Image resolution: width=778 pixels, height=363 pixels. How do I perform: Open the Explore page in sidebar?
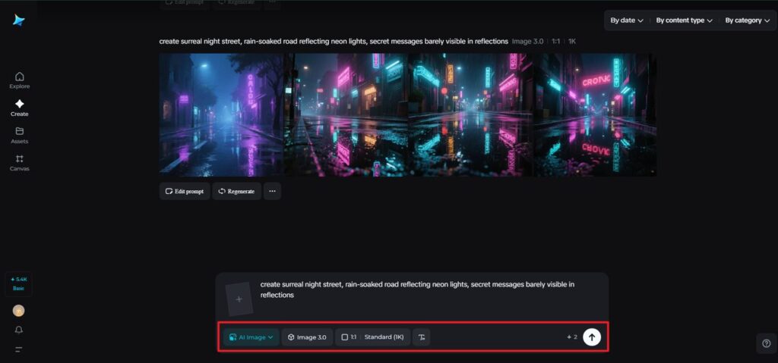[x=19, y=80]
